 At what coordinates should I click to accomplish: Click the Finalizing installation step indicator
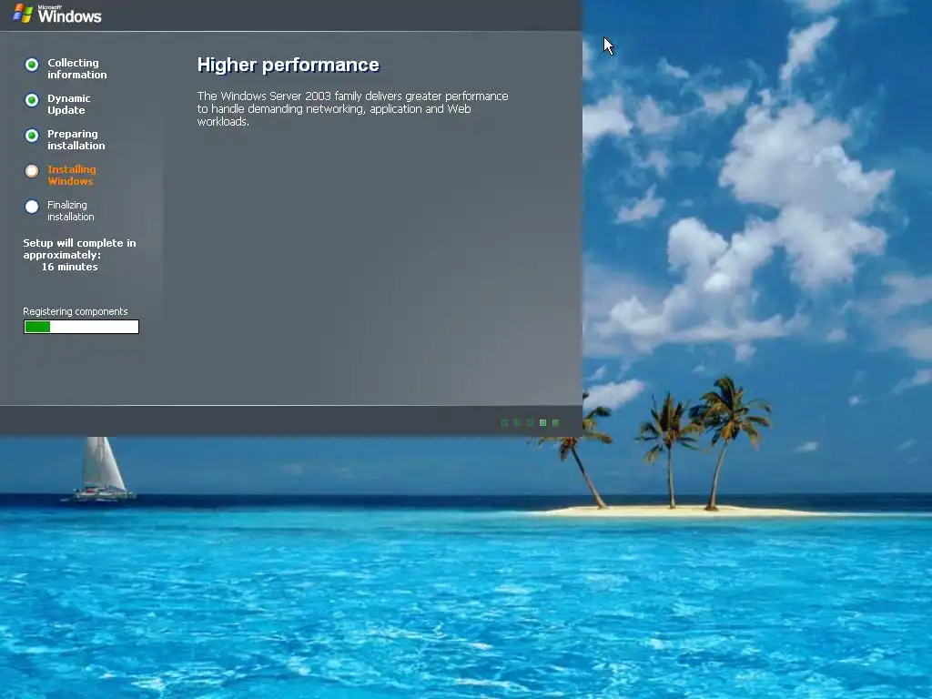coord(32,207)
